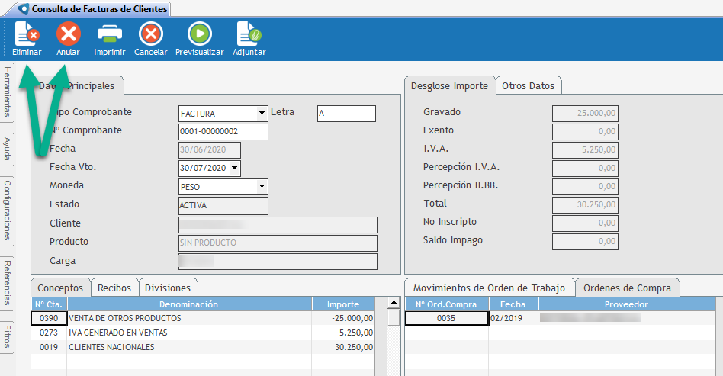Image resolution: width=723 pixels, height=376 pixels.
Task: Click the Adjuntar attachment icon
Action: [x=249, y=34]
